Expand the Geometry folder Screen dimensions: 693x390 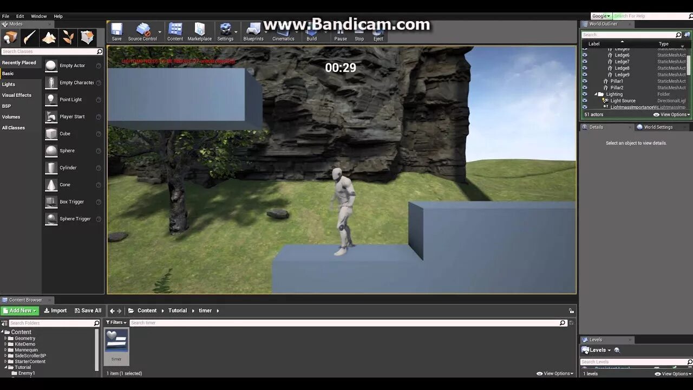5,339
